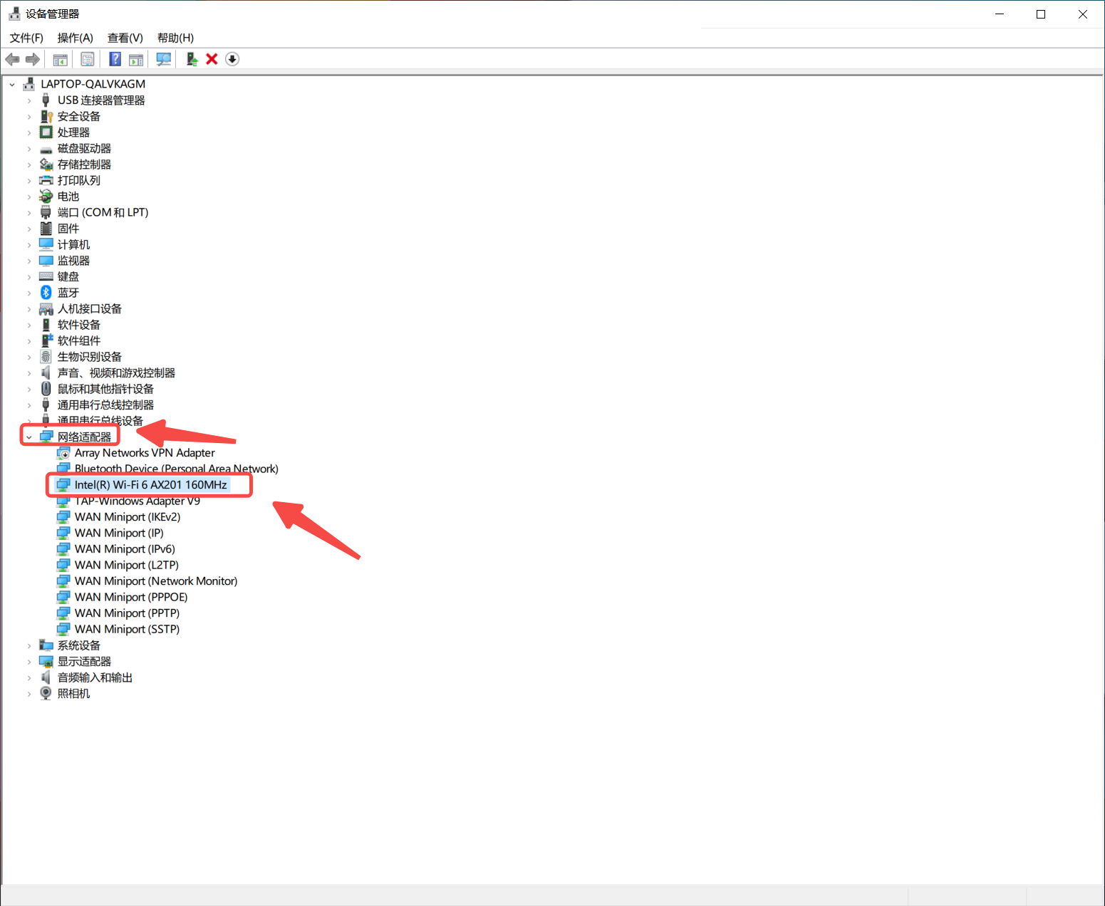This screenshot has height=906, width=1105.
Task: Open the 操作(A) menu
Action: pyautogui.click(x=75, y=38)
